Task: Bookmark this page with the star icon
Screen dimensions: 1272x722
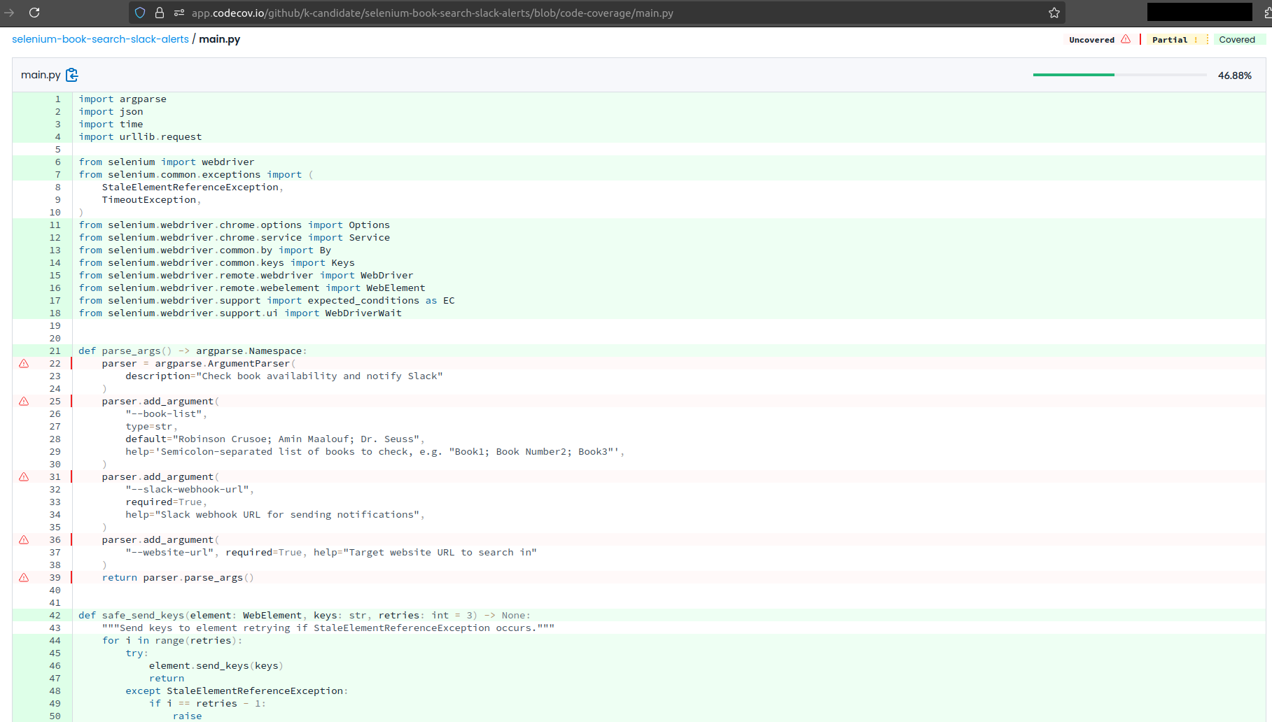Action: pyautogui.click(x=1054, y=13)
